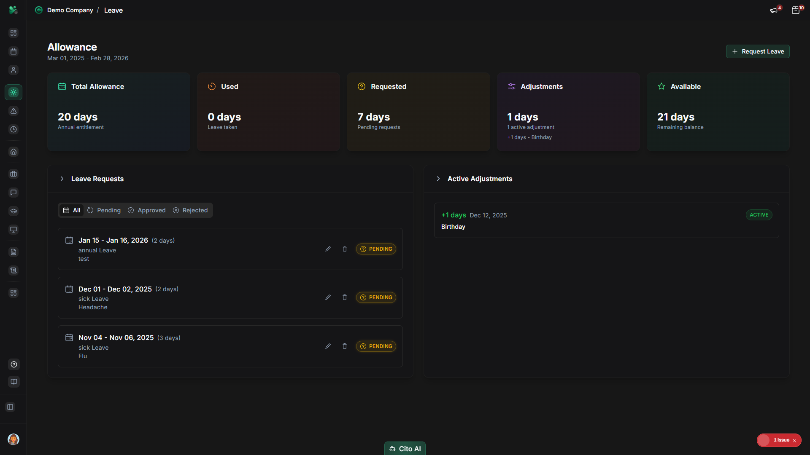Open the graduation cap training icon
The image size is (810, 455).
pyautogui.click(x=13, y=211)
